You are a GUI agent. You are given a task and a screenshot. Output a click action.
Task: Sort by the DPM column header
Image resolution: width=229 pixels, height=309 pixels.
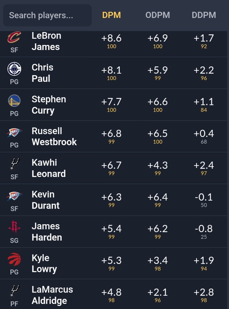click(x=111, y=15)
